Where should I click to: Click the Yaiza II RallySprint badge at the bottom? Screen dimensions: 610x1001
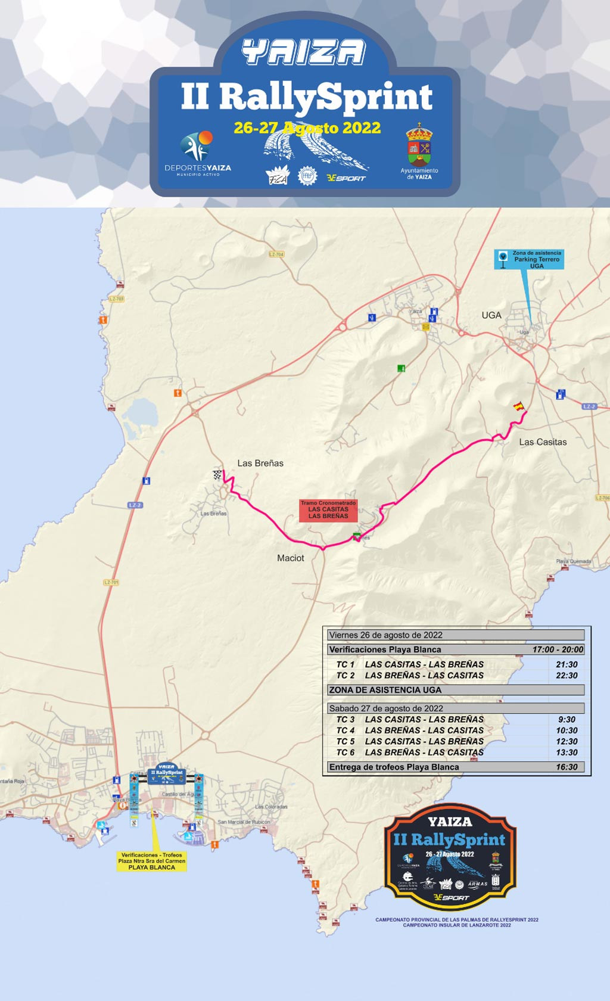450,857
